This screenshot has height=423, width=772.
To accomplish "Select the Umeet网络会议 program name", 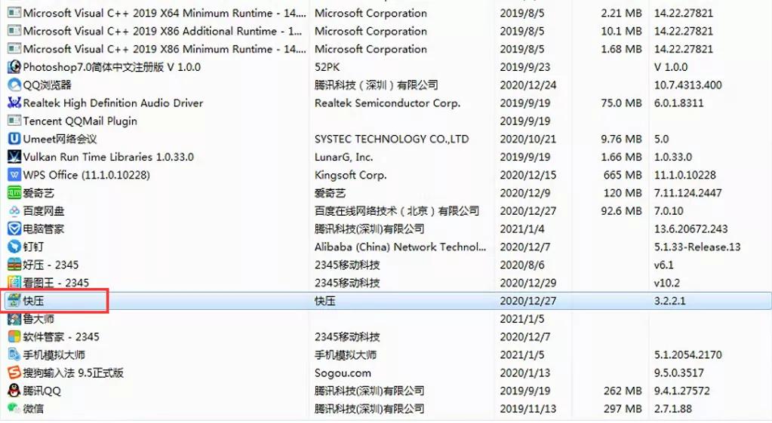I will [60, 139].
